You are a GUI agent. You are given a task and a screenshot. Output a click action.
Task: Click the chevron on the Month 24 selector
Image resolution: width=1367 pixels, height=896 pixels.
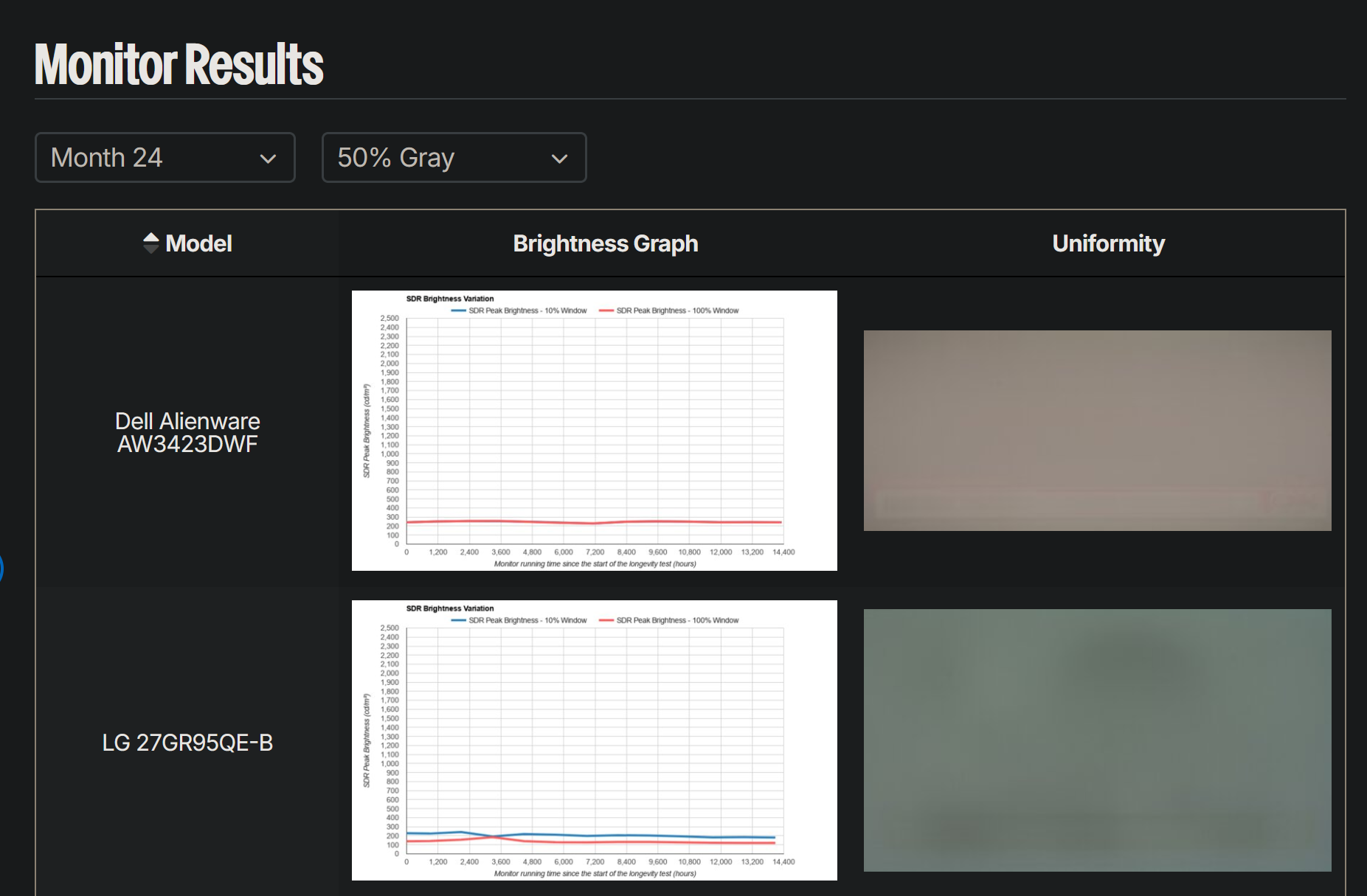268,158
